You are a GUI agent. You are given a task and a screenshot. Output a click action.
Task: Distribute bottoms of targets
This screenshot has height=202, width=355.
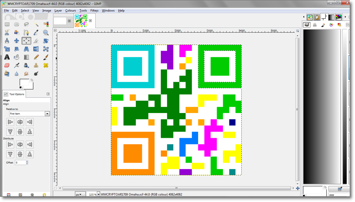pyautogui.click(x=30, y=154)
